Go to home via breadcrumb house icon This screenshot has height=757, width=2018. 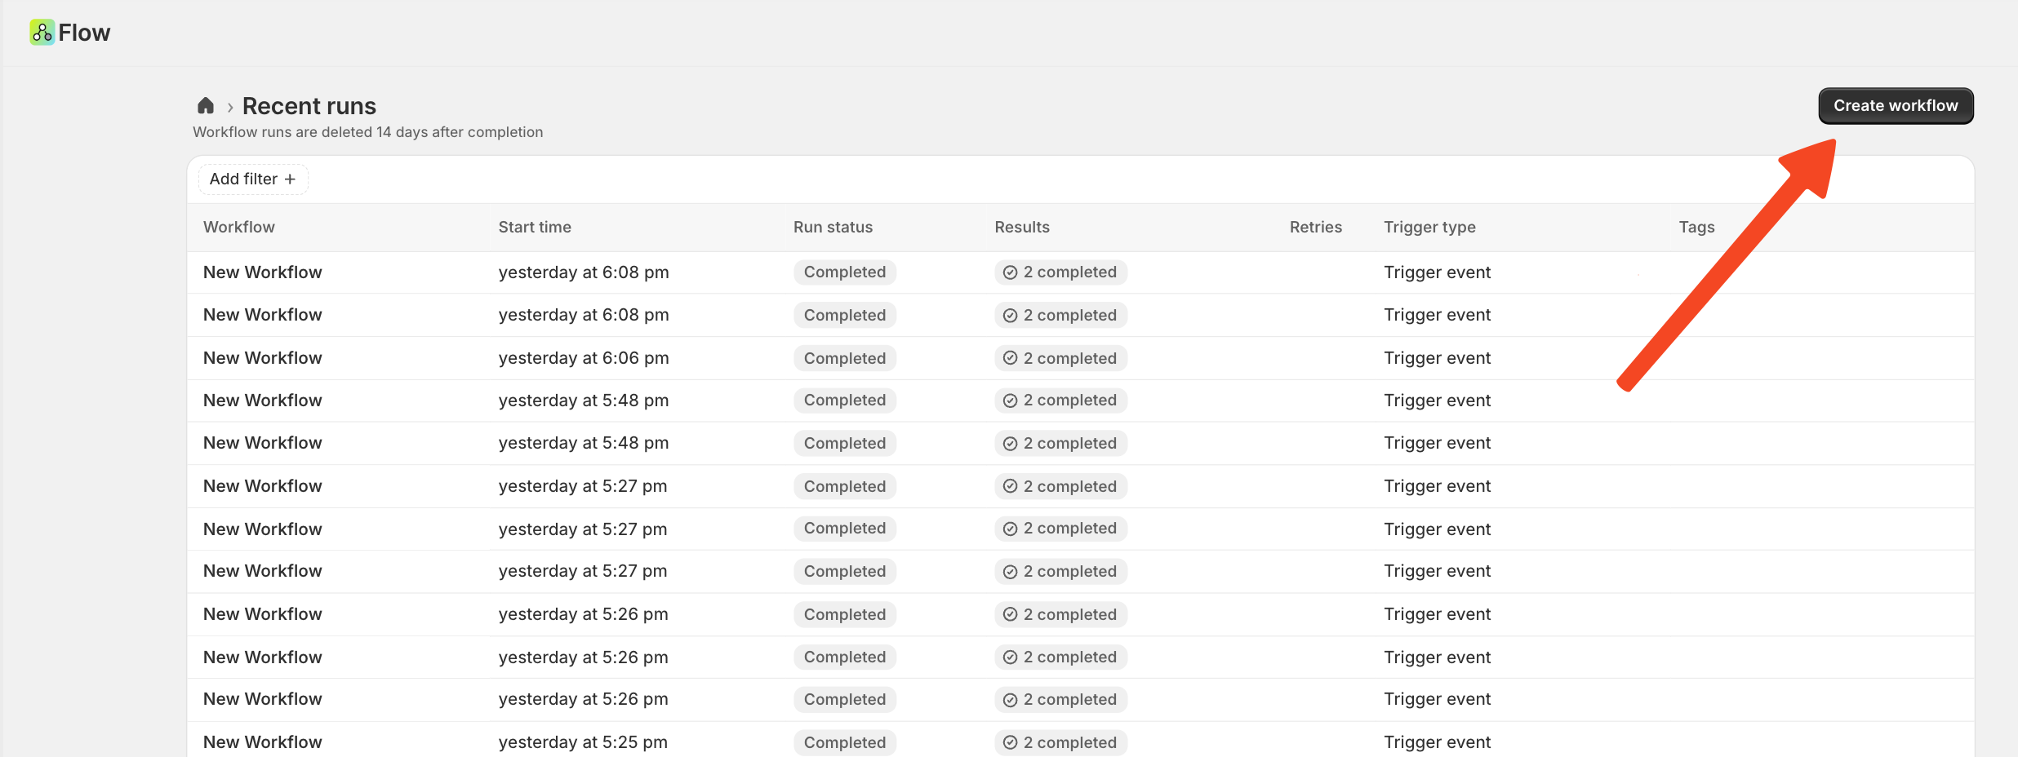(x=206, y=106)
